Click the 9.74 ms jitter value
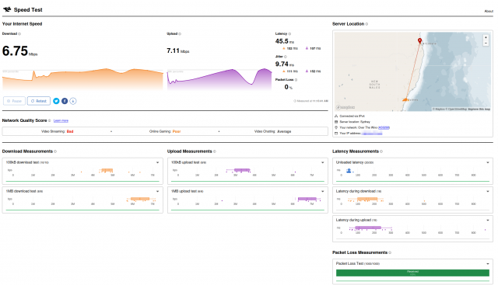The width and height of the screenshot is (498, 285). (285, 64)
